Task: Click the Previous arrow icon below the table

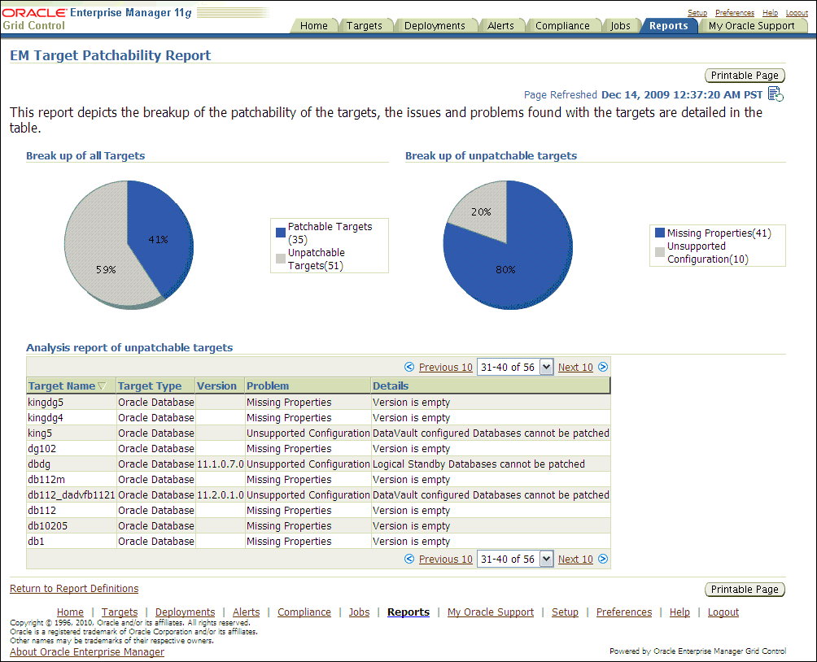Action: (x=409, y=559)
